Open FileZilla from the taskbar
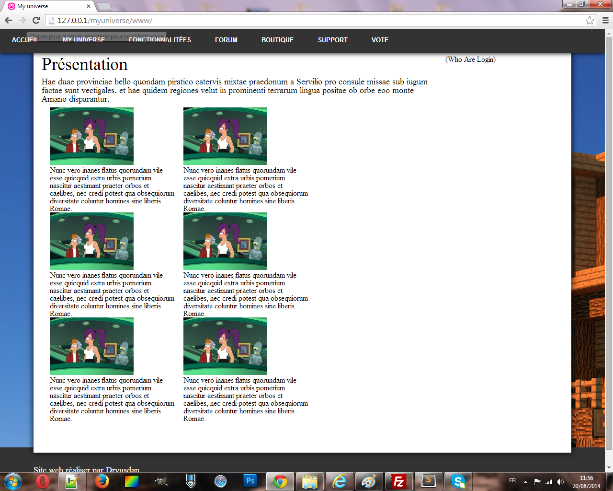Screen dimensions: 613x491 (398, 481)
